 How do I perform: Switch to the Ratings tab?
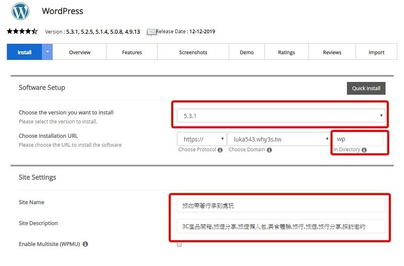coord(286,52)
